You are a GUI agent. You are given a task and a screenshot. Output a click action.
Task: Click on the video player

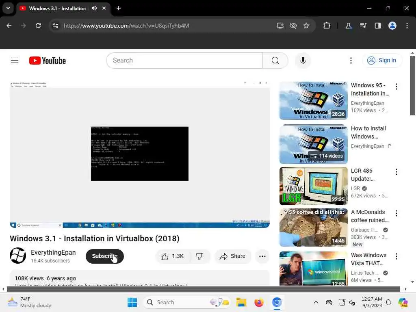(140, 154)
